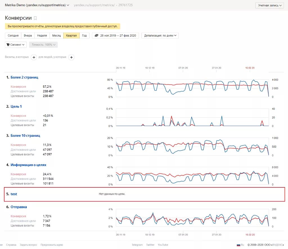Screen dimensions: 288x249
Task: Click the ЯНДЕКС copyright link
Action: pyautogui.click(x=277, y=245)
